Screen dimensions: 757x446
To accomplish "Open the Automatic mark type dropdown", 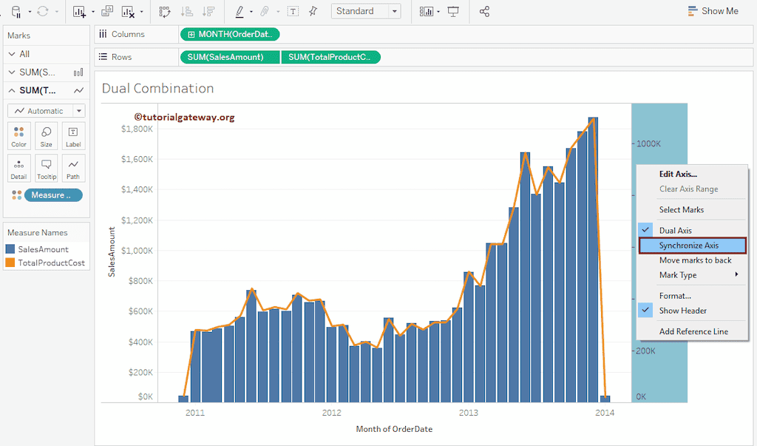I will pyautogui.click(x=46, y=111).
